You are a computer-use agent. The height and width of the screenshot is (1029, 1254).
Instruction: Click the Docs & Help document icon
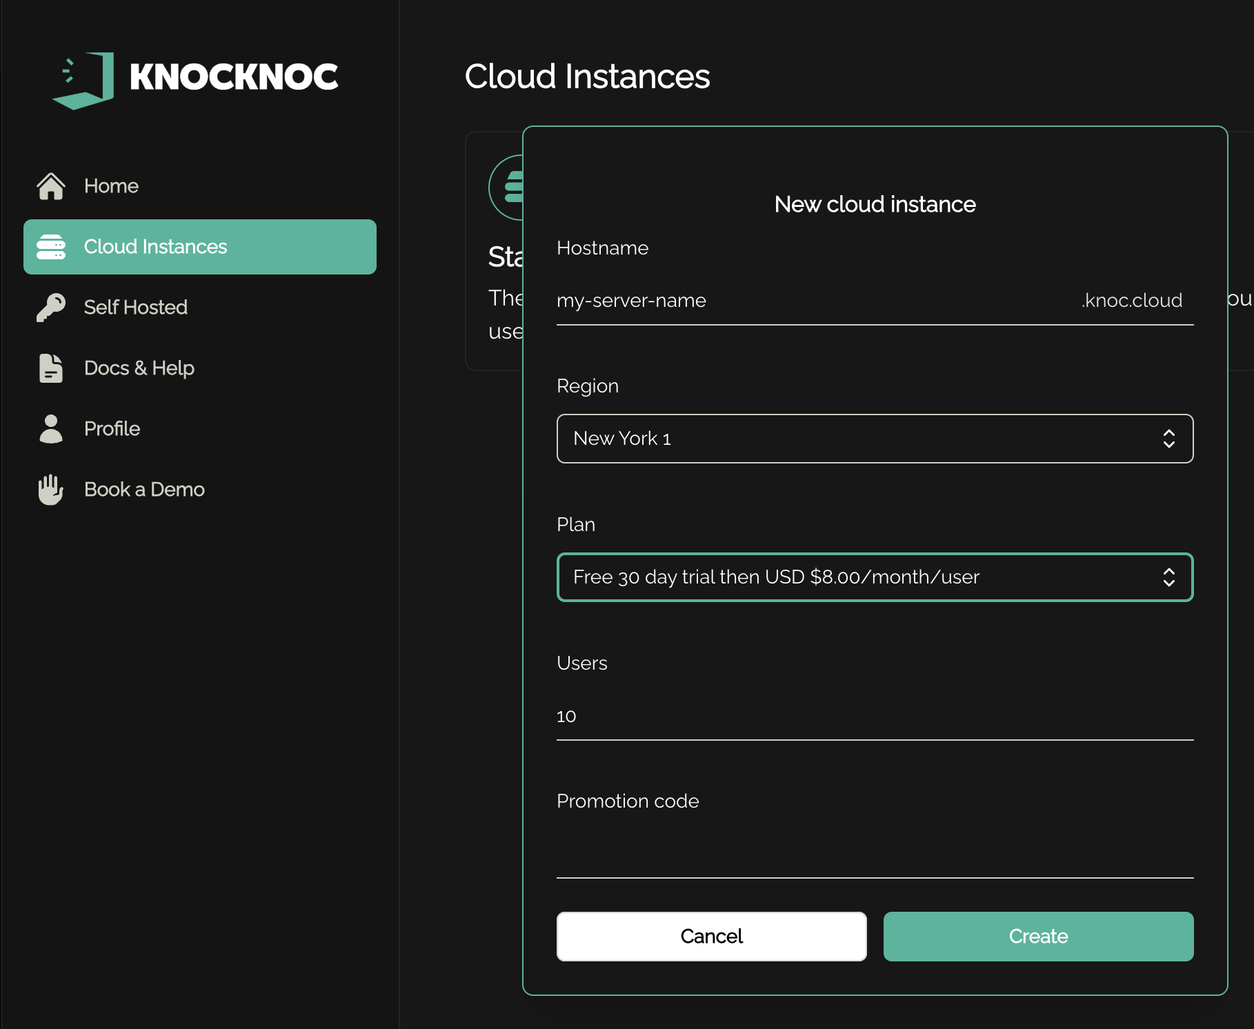coord(51,368)
